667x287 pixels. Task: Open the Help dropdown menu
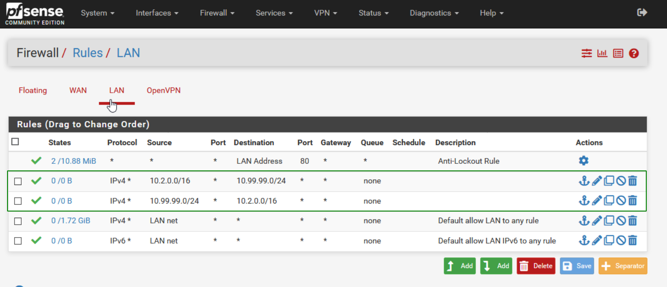(x=491, y=13)
